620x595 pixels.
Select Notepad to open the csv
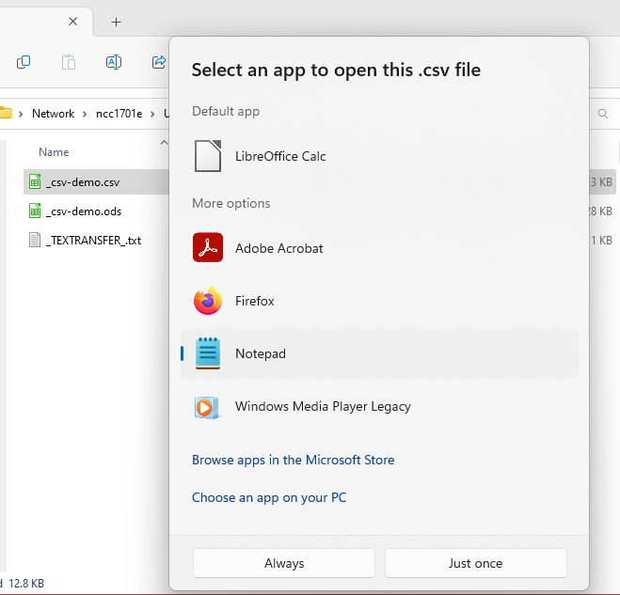pyautogui.click(x=379, y=353)
